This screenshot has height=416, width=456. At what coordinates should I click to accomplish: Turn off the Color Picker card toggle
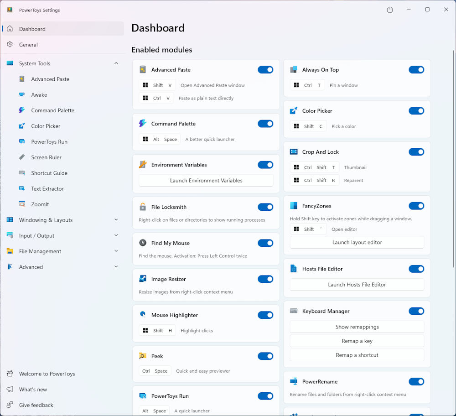coord(416,110)
